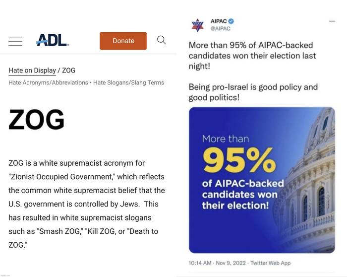
Task: Click the tweet text about pro-Israel policy
Action: [x=253, y=92]
